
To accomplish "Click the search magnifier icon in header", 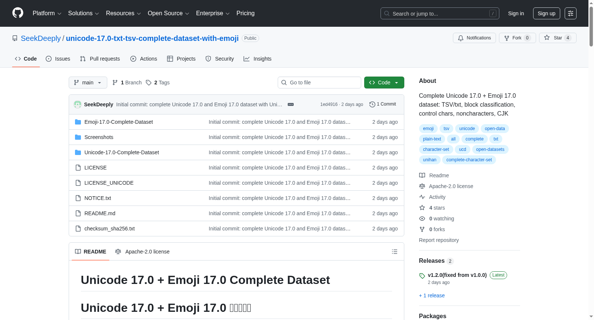I will click(x=387, y=13).
